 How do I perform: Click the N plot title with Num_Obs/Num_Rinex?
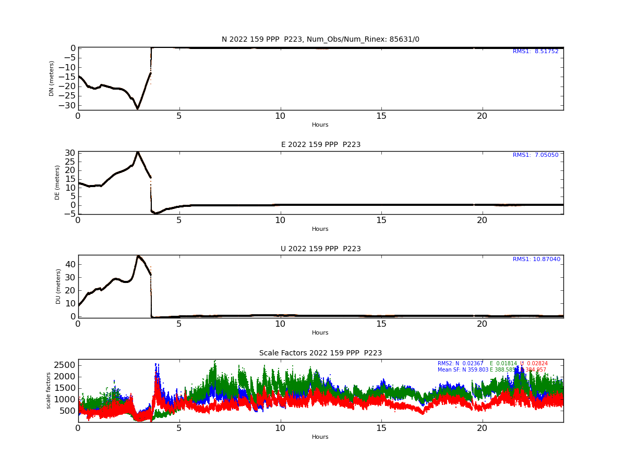(x=320, y=40)
